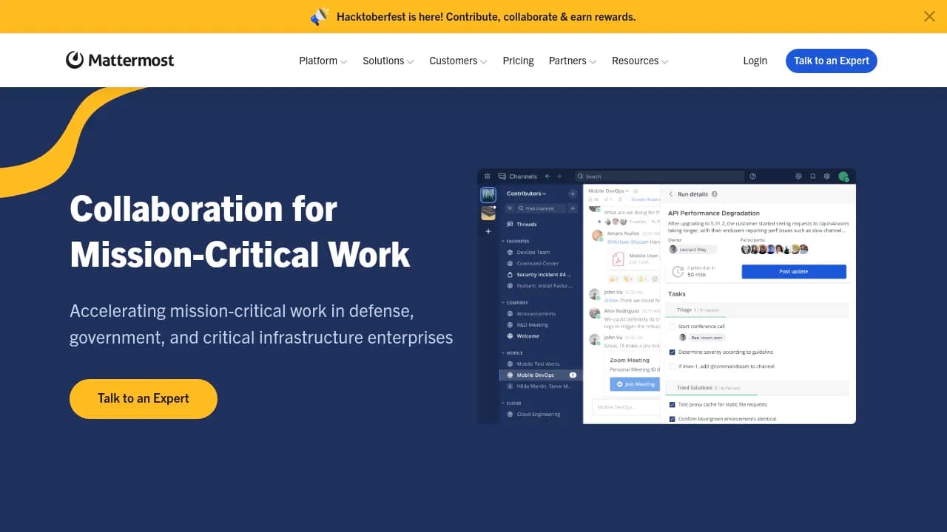Click globe icon beside Cloud Engineering
The image size is (947, 532).
510,415
